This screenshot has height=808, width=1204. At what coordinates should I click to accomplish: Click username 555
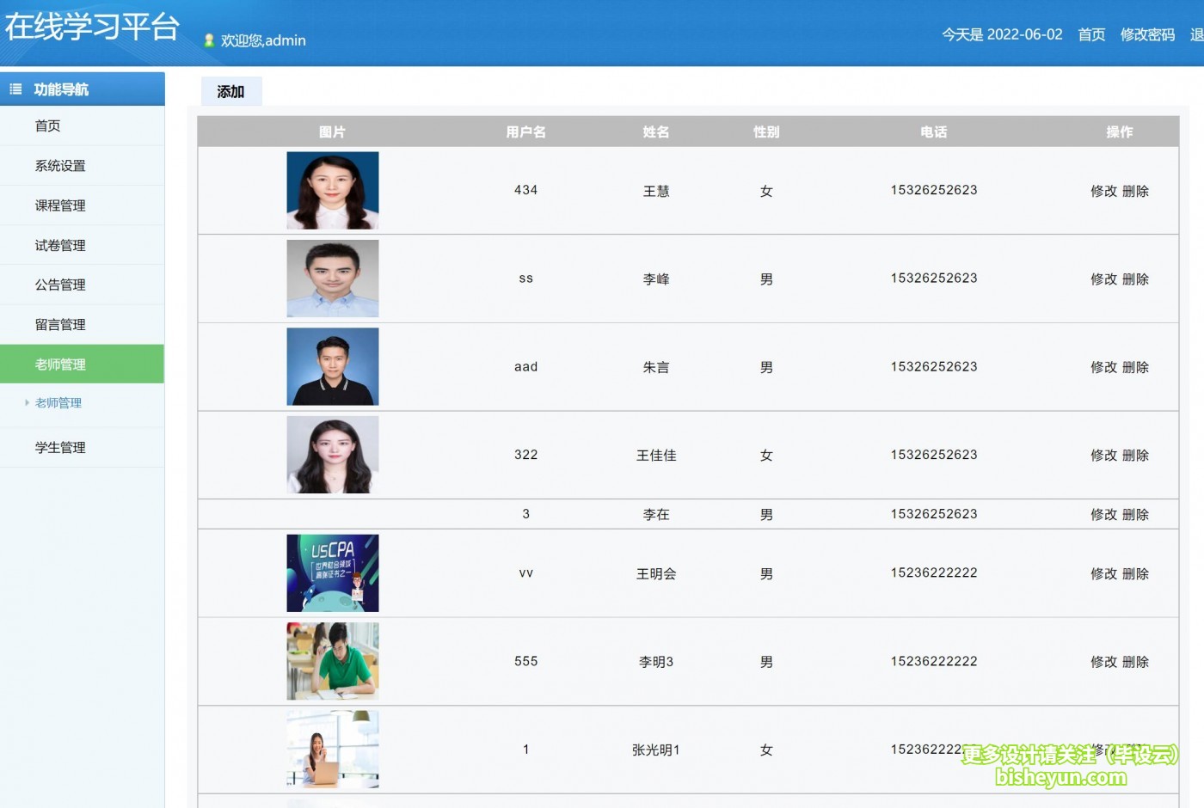(x=525, y=661)
